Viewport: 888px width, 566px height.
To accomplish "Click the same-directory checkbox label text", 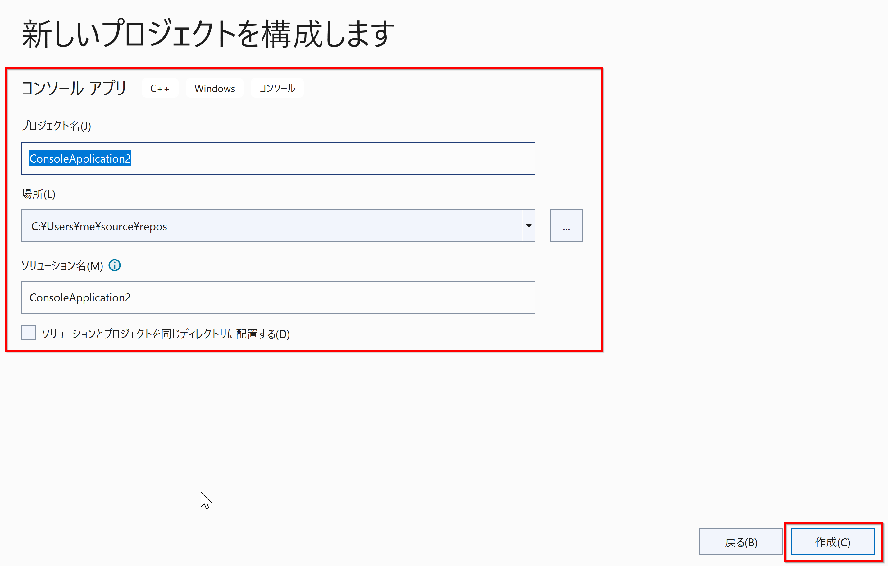I will point(166,334).
